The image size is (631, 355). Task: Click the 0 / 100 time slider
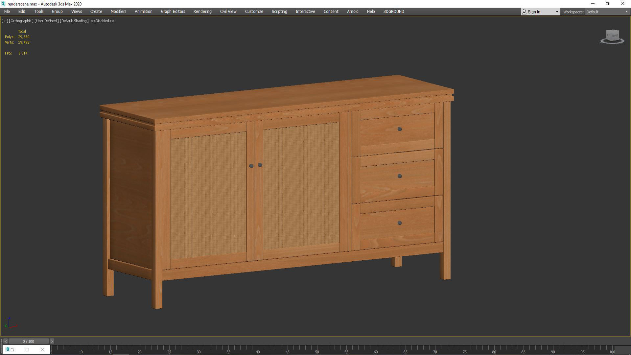(x=29, y=341)
